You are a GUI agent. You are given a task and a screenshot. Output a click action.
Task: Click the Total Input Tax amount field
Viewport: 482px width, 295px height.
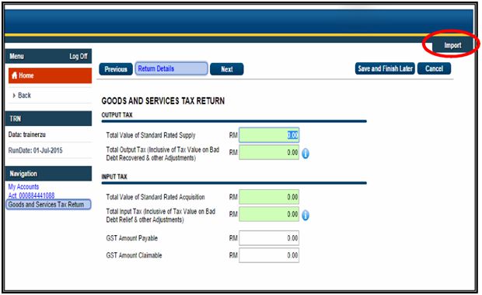coord(269,214)
